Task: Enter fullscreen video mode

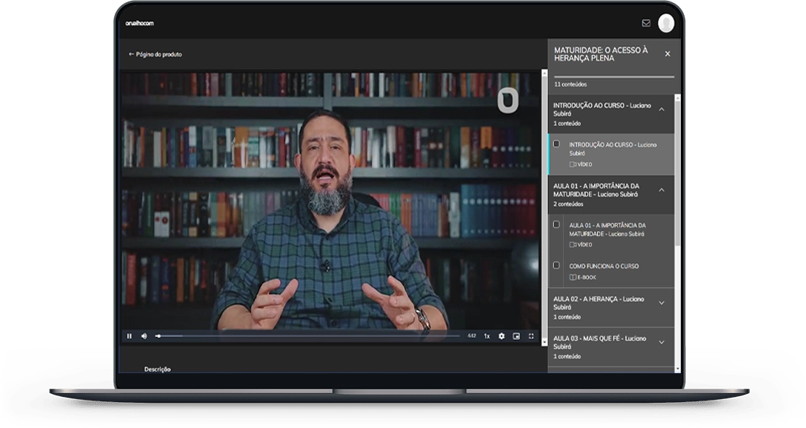Action: (531, 336)
